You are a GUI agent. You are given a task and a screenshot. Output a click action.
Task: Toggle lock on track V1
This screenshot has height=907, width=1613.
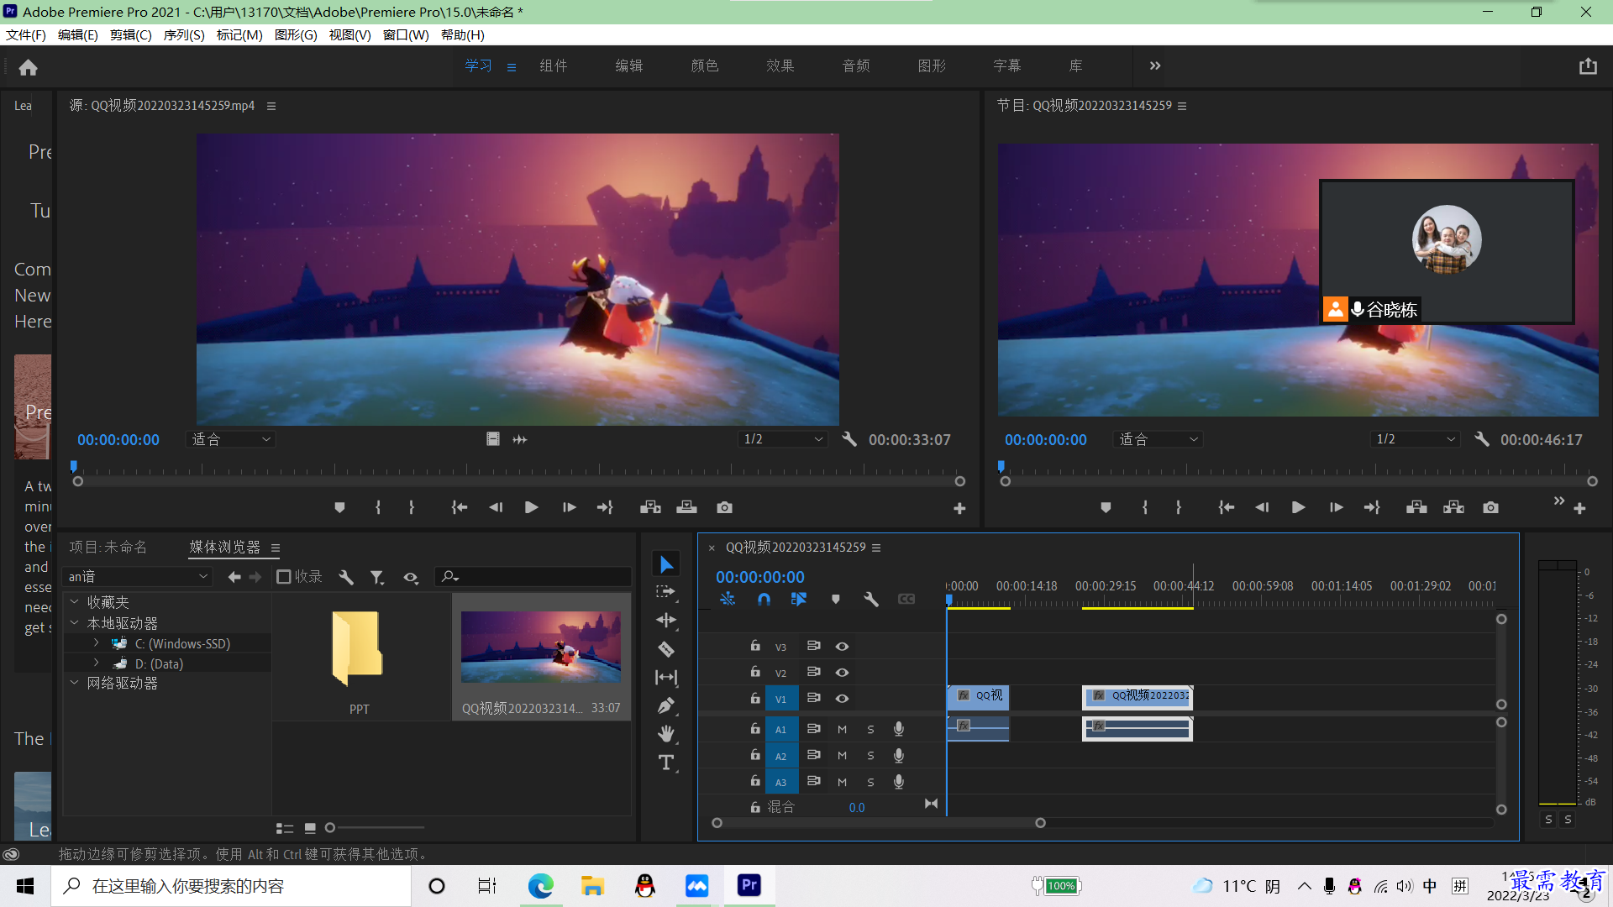(755, 698)
